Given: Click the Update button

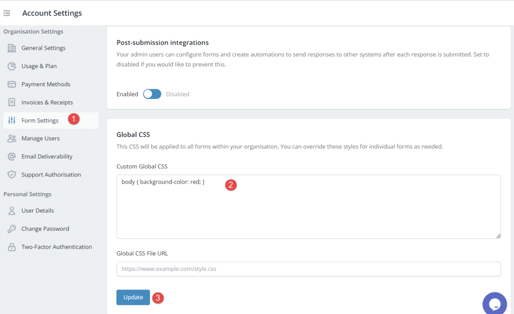Looking at the screenshot, I should coord(133,297).
